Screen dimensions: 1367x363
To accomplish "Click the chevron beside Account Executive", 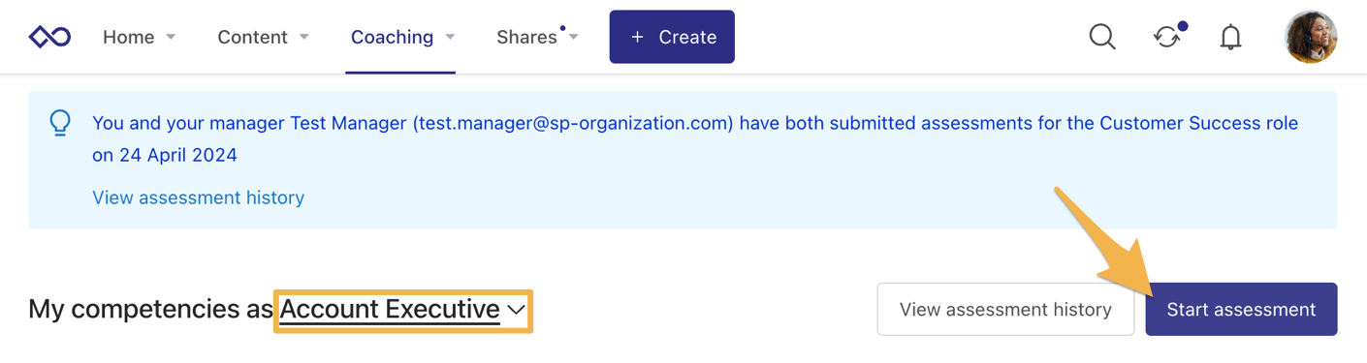I will pyautogui.click(x=516, y=310).
